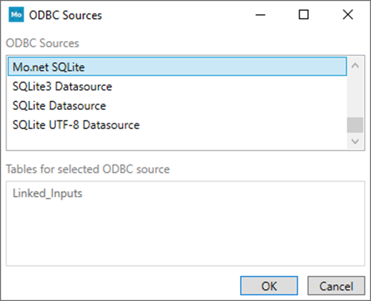Click the "Tables for selected ODBC source" label
The width and height of the screenshot is (371, 301).
tap(87, 169)
